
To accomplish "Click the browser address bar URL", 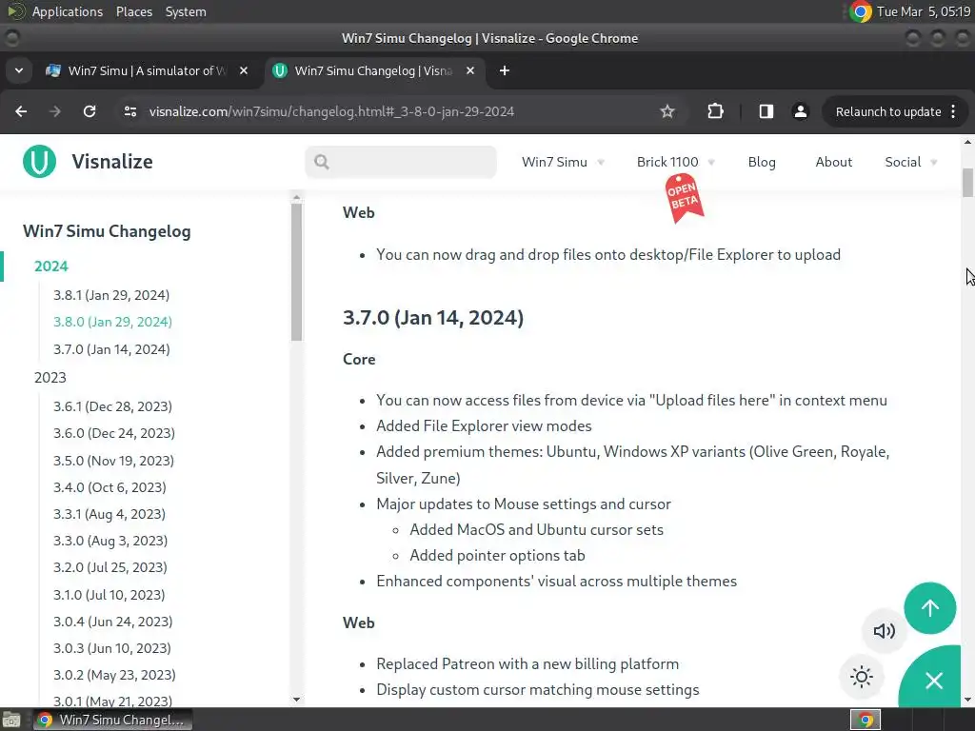I will [x=331, y=112].
